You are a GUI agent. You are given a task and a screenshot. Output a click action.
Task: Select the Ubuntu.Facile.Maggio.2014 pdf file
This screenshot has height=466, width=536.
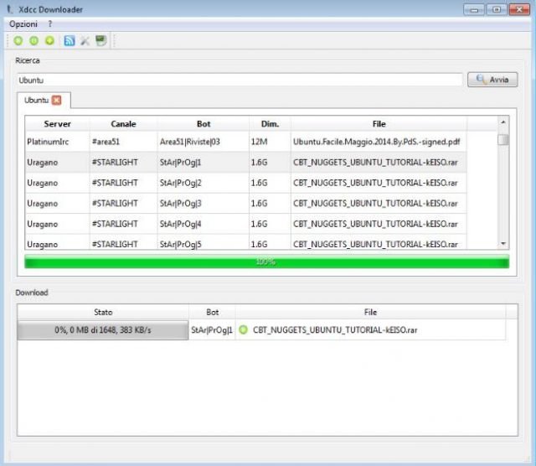pos(379,142)
